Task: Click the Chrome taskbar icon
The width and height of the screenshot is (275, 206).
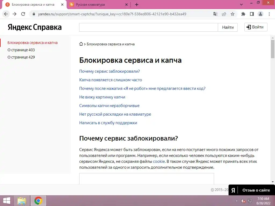Action: pos(38,201)
